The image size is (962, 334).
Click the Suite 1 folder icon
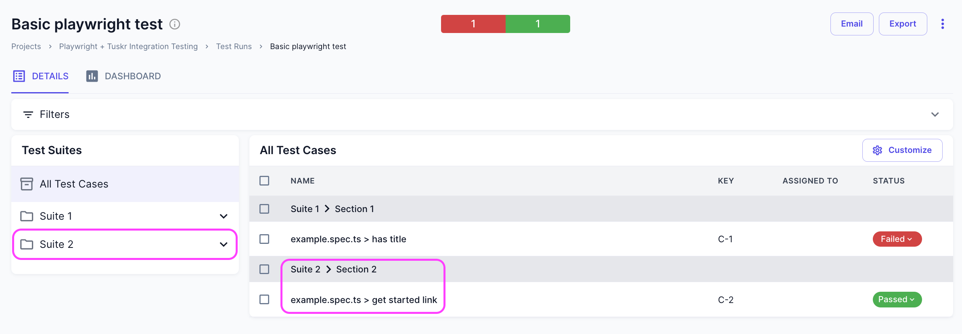(x=27, y=216)
